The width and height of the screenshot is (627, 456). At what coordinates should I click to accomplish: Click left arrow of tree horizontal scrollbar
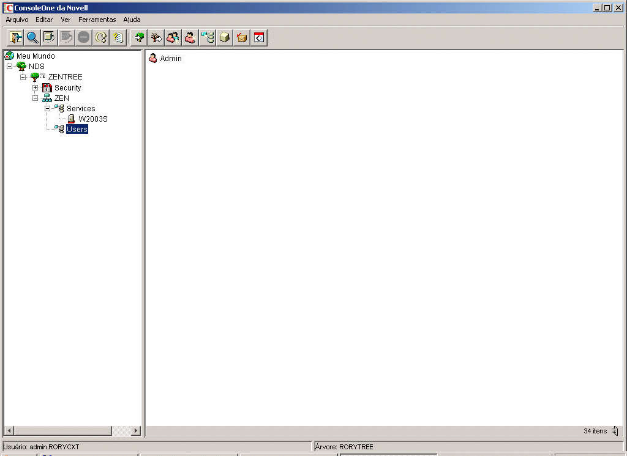click(x=9, y=430)
